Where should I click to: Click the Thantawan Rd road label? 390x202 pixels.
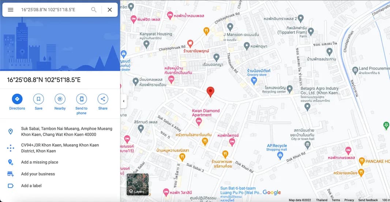pyautogui.click(x=232, y=64)
